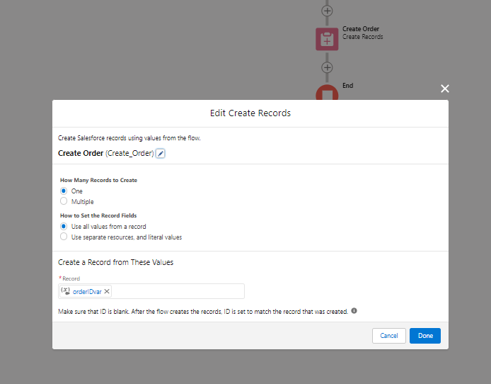Click the variable icon in the orderIDvar pill

click(66, 291)
